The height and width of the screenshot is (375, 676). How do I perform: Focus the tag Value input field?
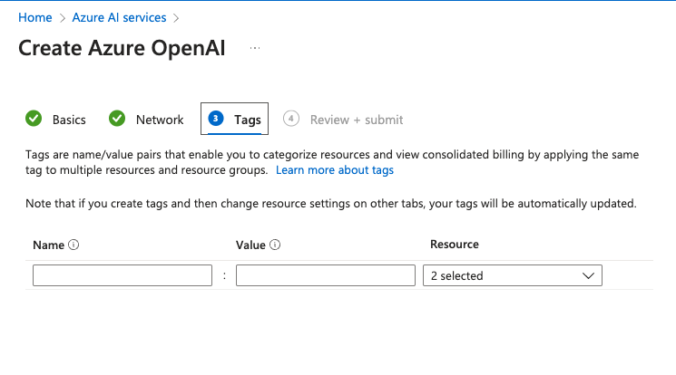[x=325, y=275]
